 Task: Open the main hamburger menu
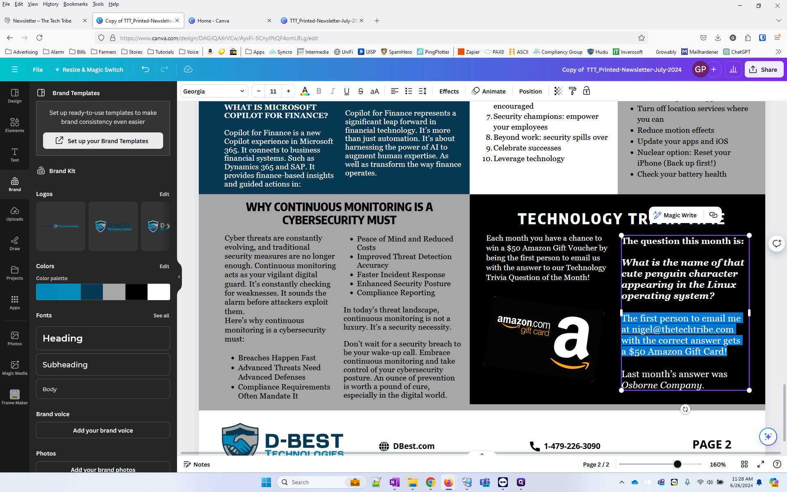15,69
